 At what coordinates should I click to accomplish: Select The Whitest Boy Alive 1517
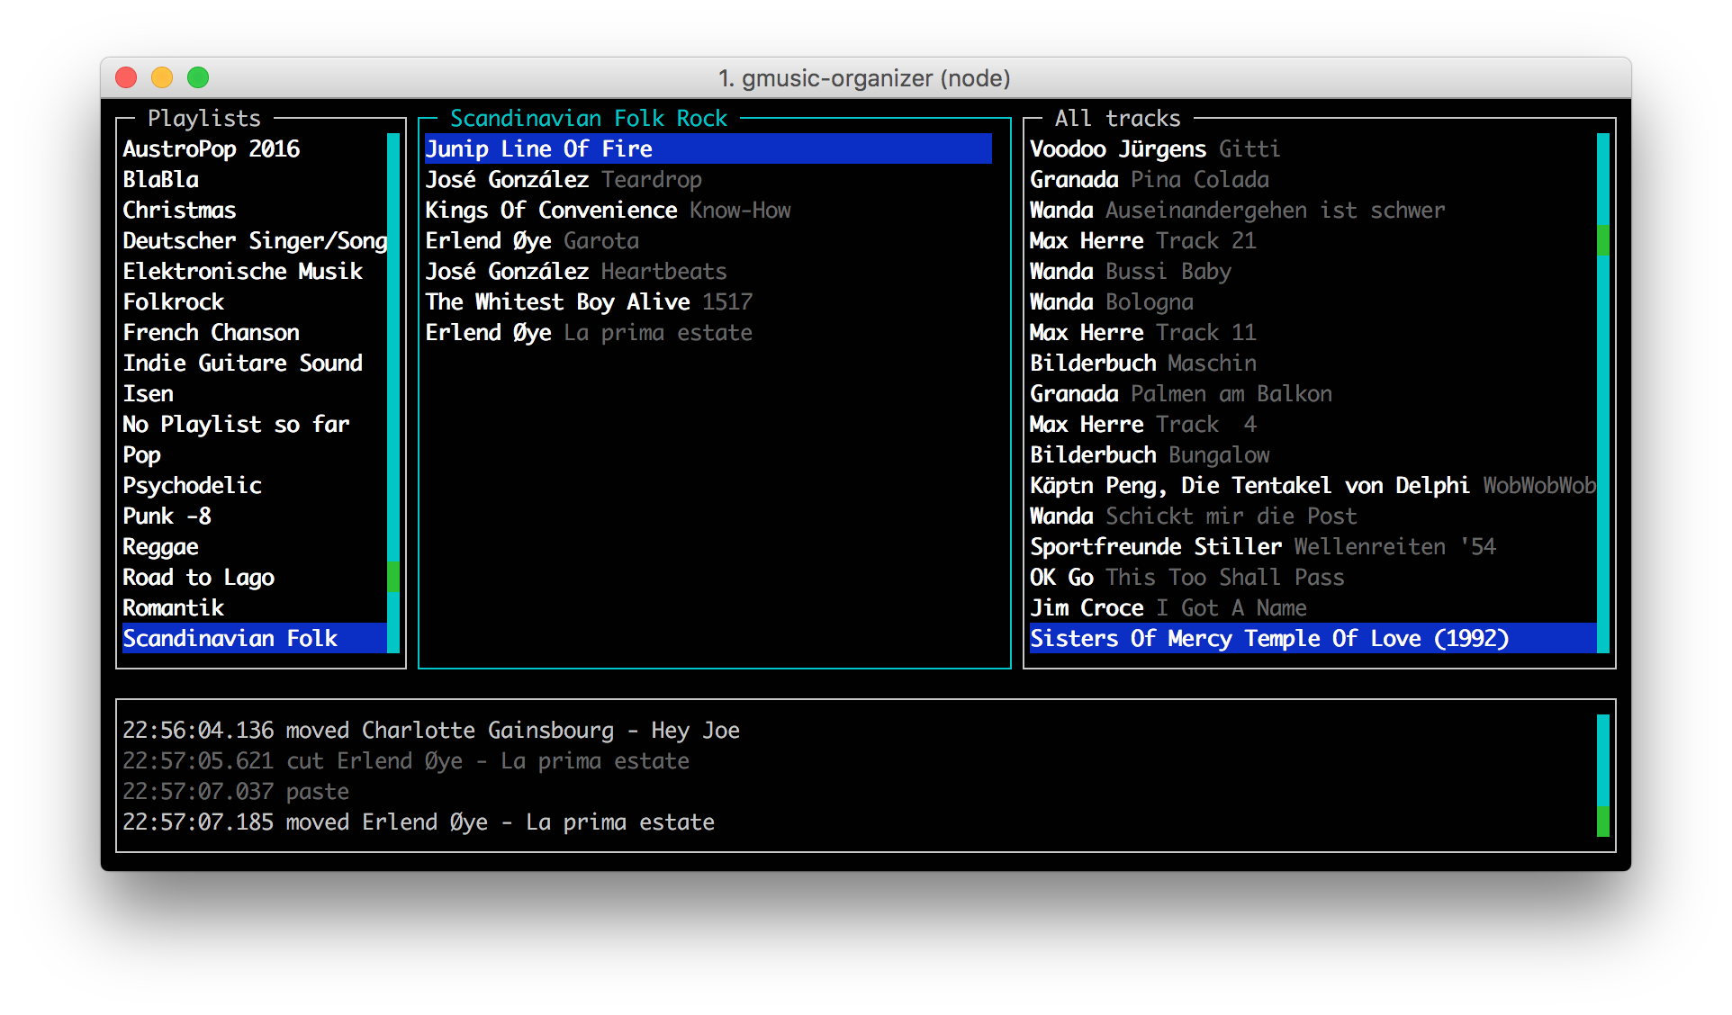(x=589, y=302)
